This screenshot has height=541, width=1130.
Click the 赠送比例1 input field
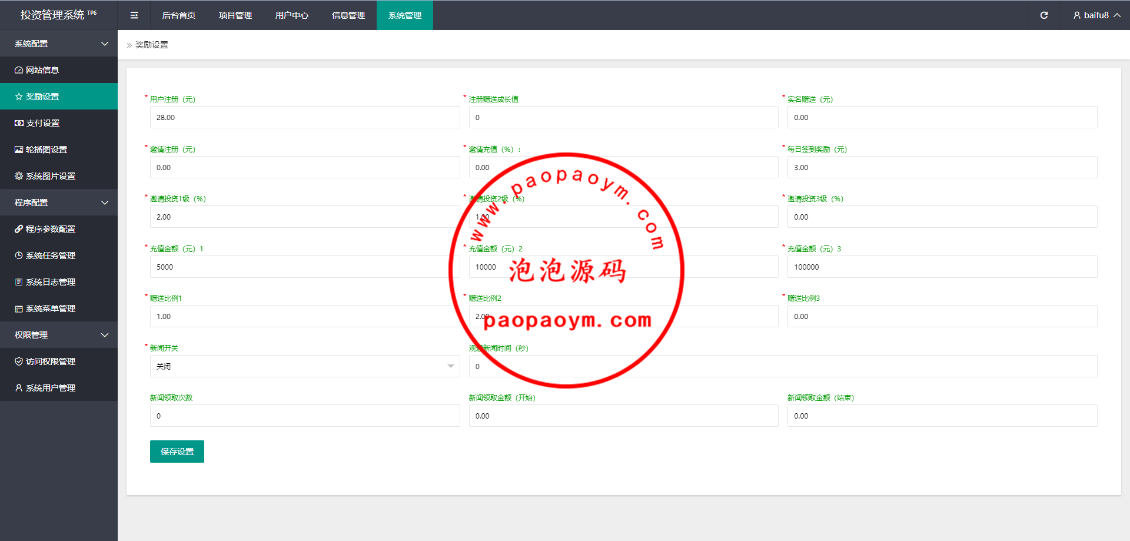coord(305,316)
